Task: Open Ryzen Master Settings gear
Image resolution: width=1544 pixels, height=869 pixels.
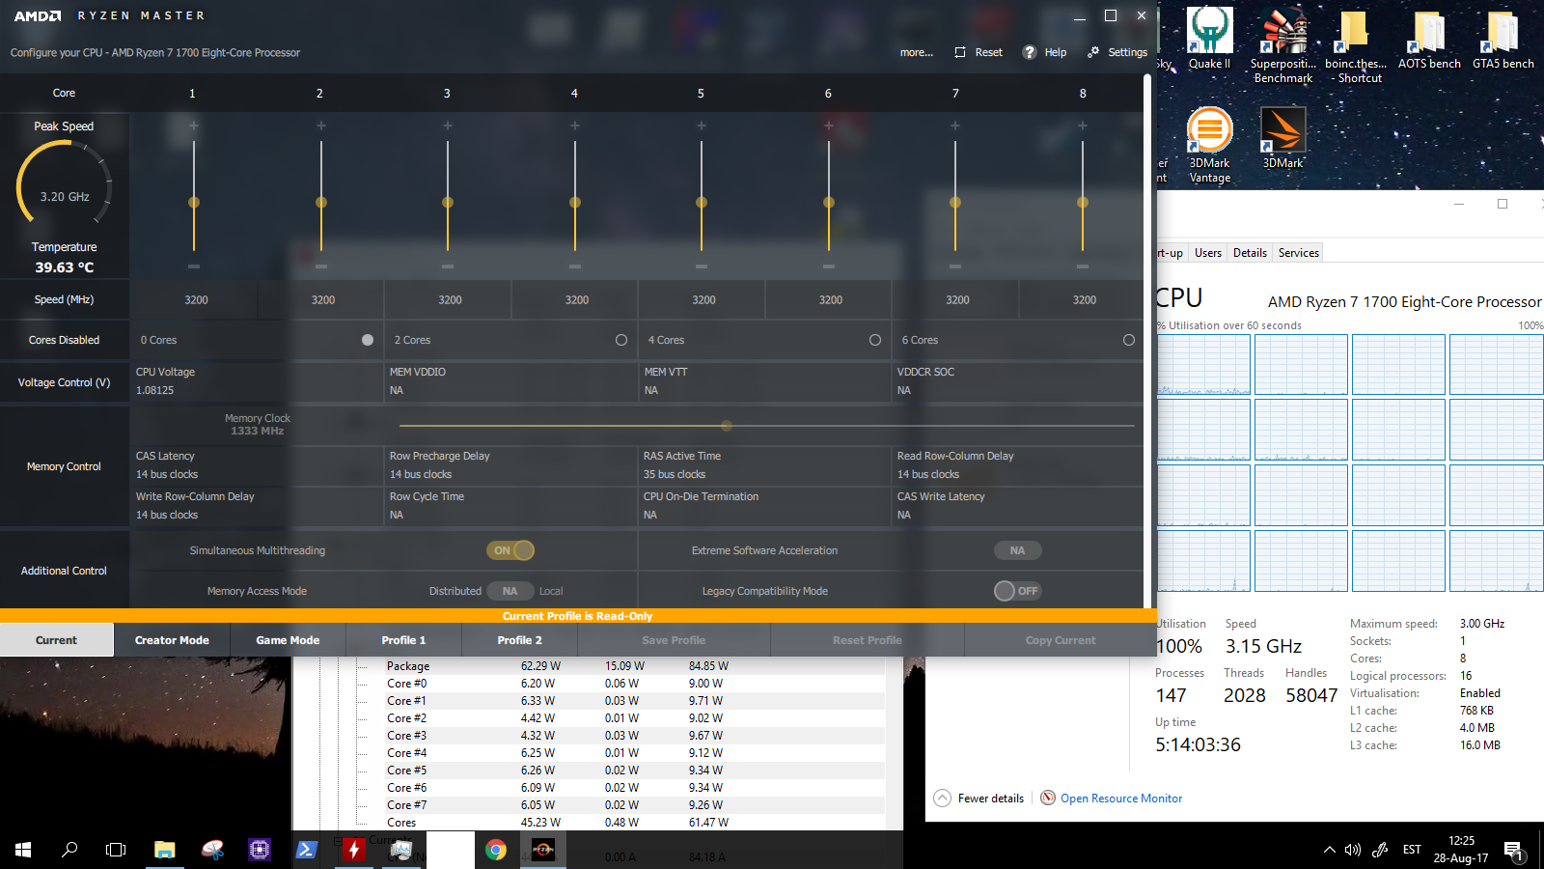Action: pos(1117,52)
